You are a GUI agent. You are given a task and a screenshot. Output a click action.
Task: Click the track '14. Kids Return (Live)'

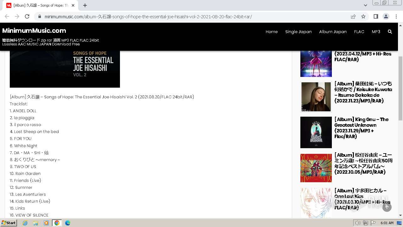[30, 201]
